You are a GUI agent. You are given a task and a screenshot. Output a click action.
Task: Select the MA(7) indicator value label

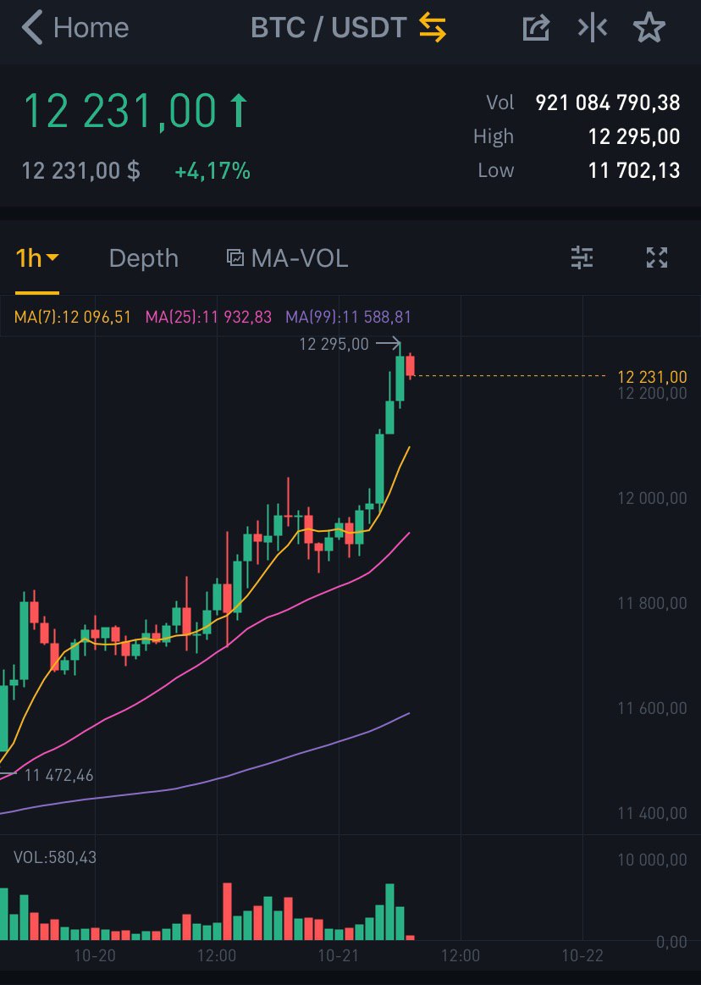[73, 317]
